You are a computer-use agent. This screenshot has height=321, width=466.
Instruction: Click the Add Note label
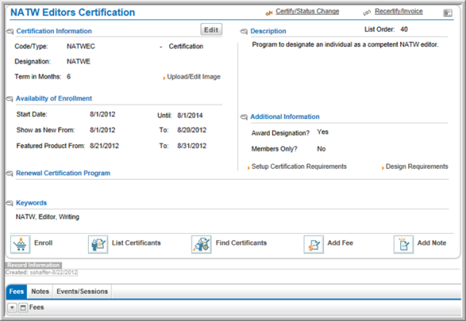pos(431,243)
